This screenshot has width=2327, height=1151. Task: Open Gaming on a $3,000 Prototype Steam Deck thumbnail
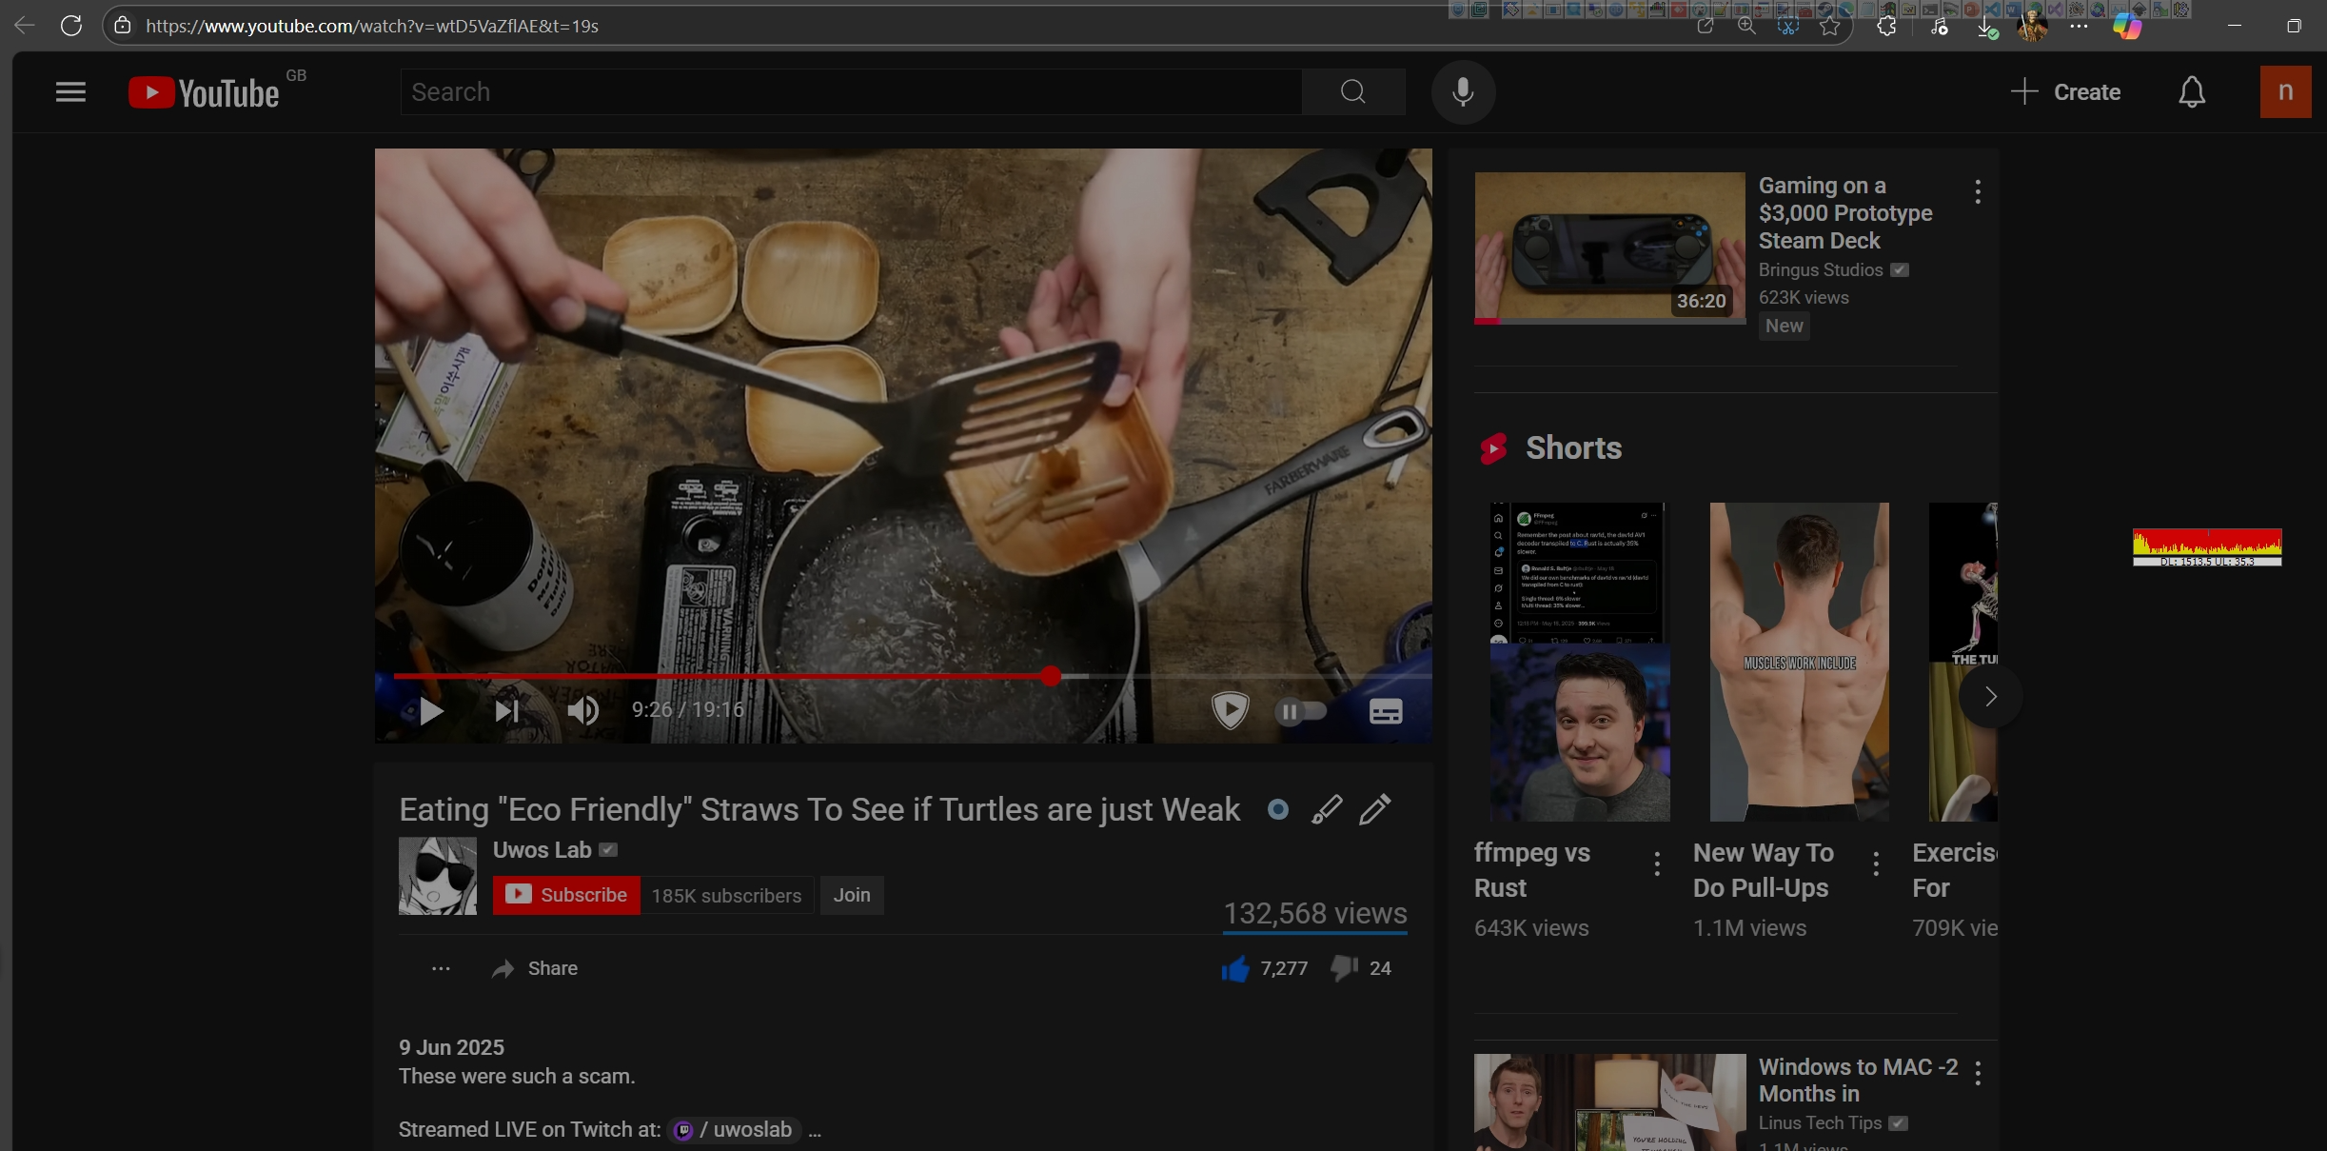click(x=1609, y=248)
